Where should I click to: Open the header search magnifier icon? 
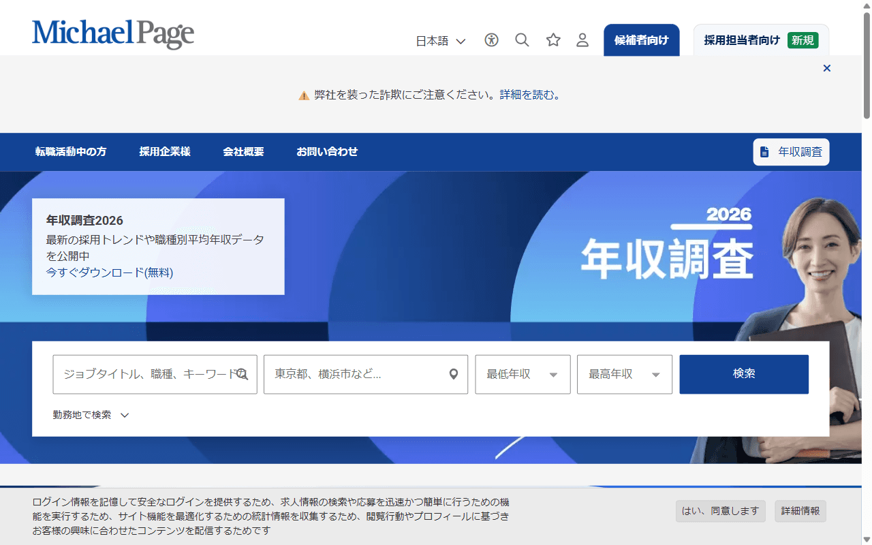(x=522, y=40)
